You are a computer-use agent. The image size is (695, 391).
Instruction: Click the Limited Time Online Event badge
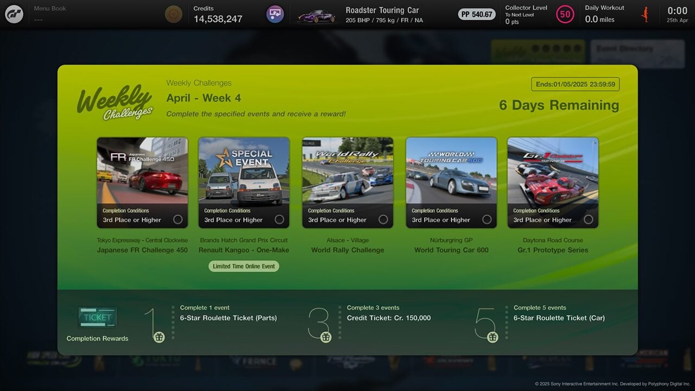244,266
